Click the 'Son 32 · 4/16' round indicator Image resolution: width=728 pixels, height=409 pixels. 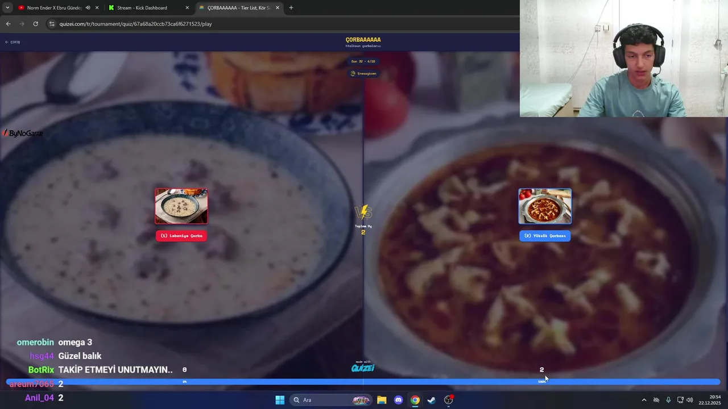363,61
